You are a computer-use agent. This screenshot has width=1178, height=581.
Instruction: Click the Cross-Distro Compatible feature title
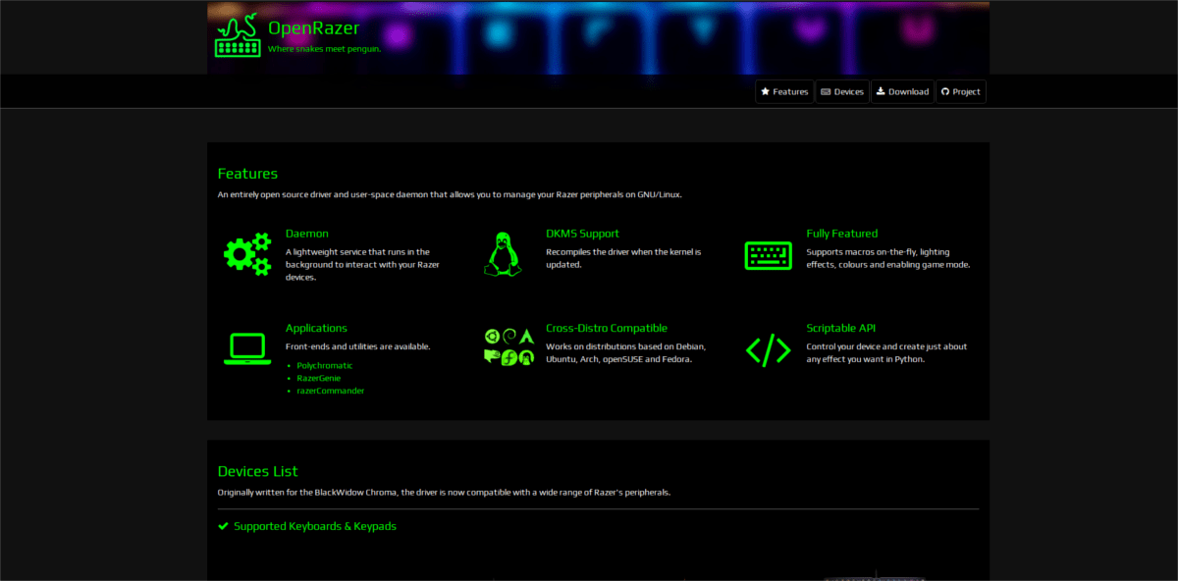[607, 328]
